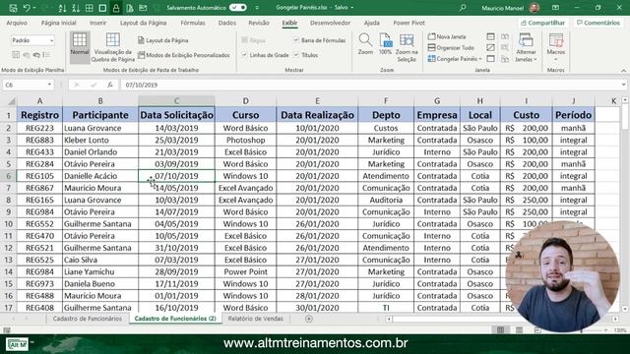Switch to Dados tab
Screen dimensions: 630x354
click(227, 23)
